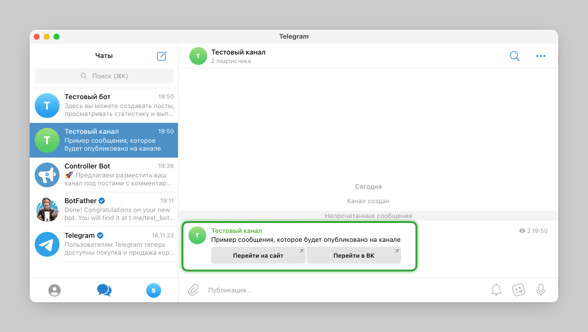This screenshot has height=332, width=588.
Task: Open the Telegram official chat
Action: click(x=104, y=244)
